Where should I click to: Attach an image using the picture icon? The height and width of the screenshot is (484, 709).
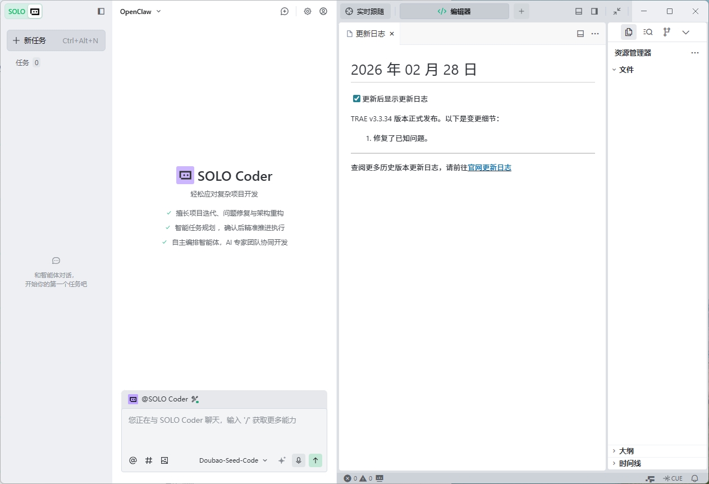[x=164, y=460]
